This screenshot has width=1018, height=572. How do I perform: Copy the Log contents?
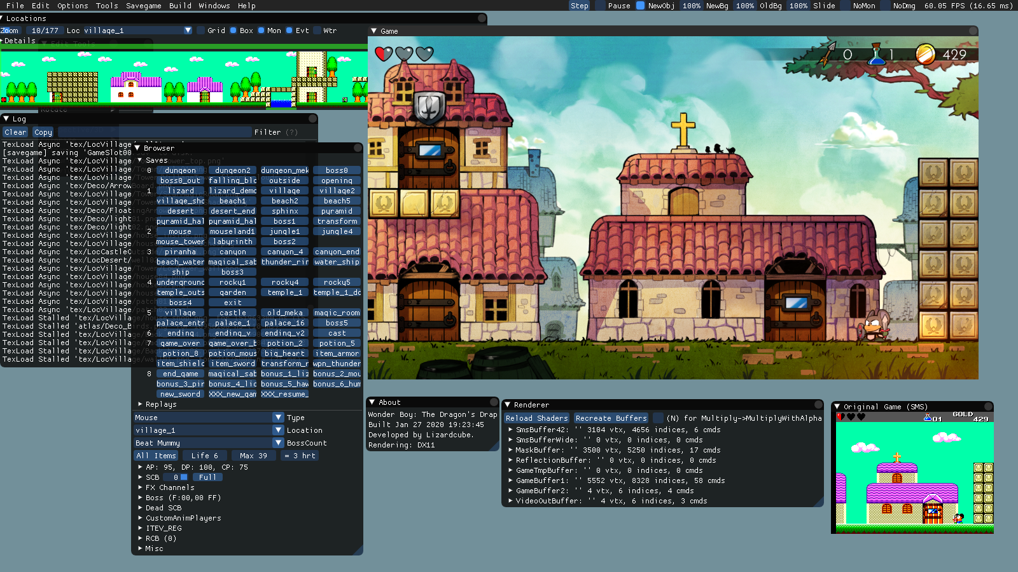click(43, 132)
